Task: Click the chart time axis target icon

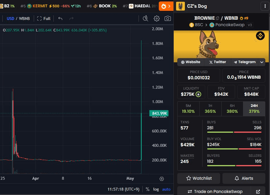Action: (161, 179)
